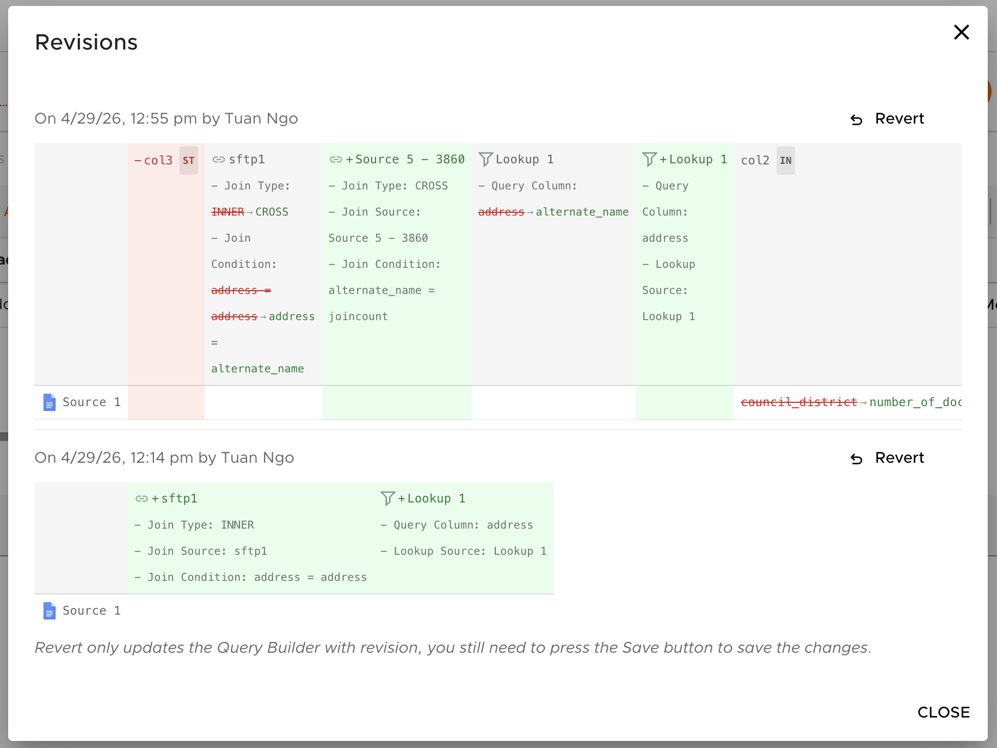997x748 pixels.
Task: Click the joincount text in Source 5 join condition
Action: click(x=358, y=316)
